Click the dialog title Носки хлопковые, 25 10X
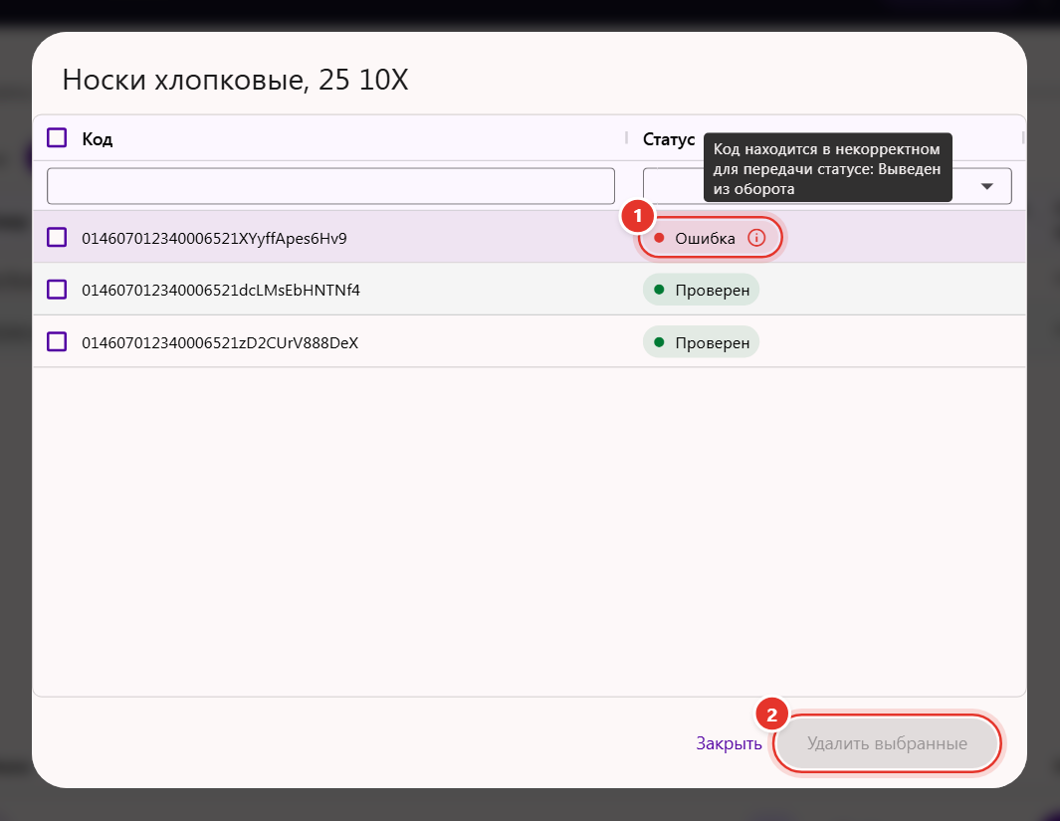The height and width of the screenshot is (821, 1060). pos(235,80)
